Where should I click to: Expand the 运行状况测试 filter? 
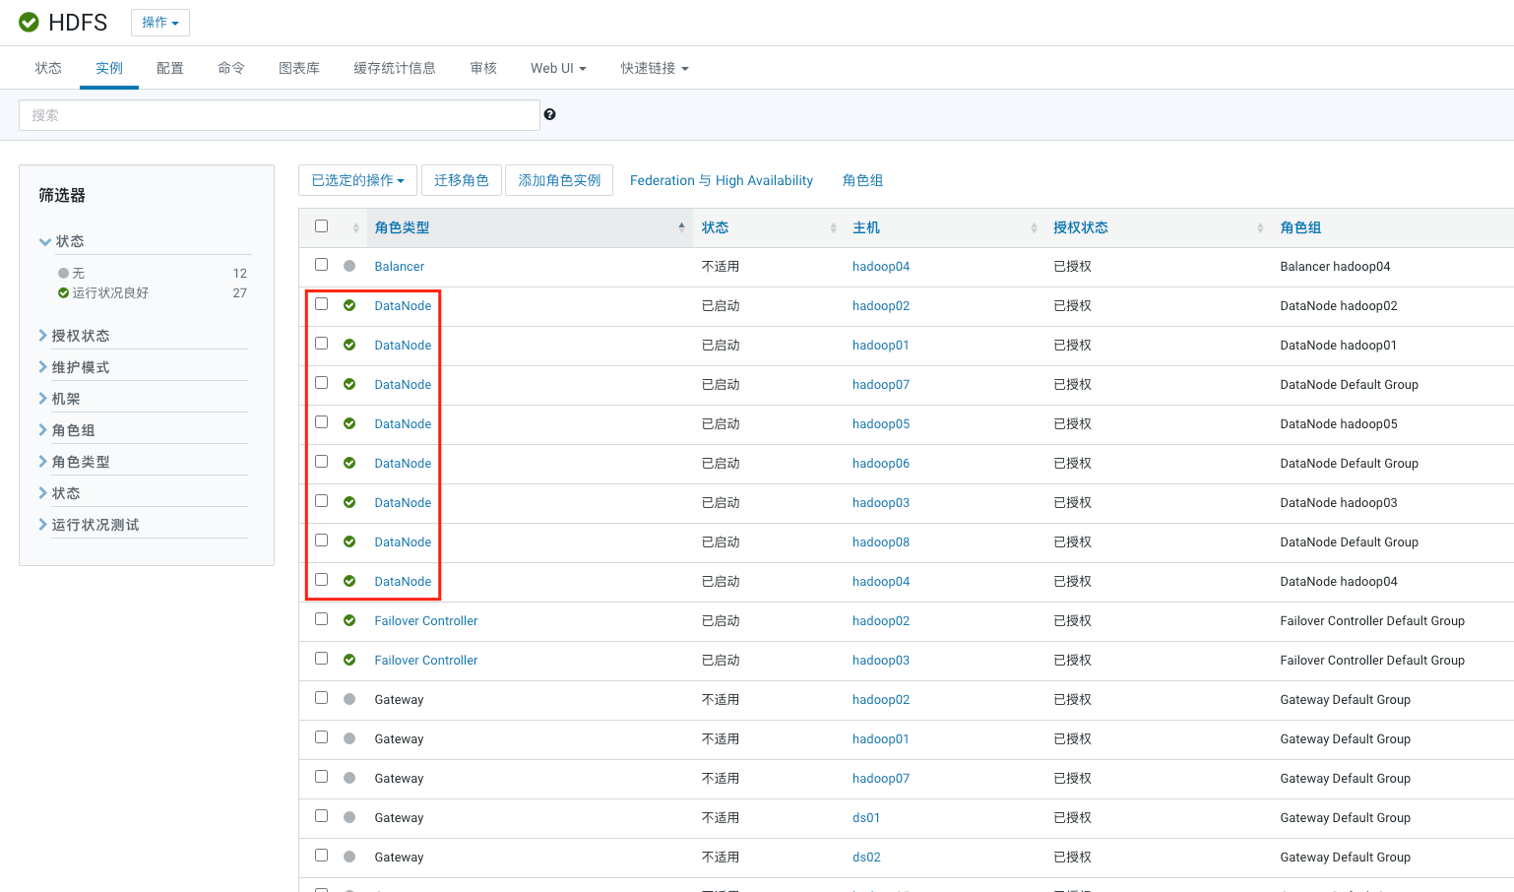pyautogui.click(x=89, y=525)
